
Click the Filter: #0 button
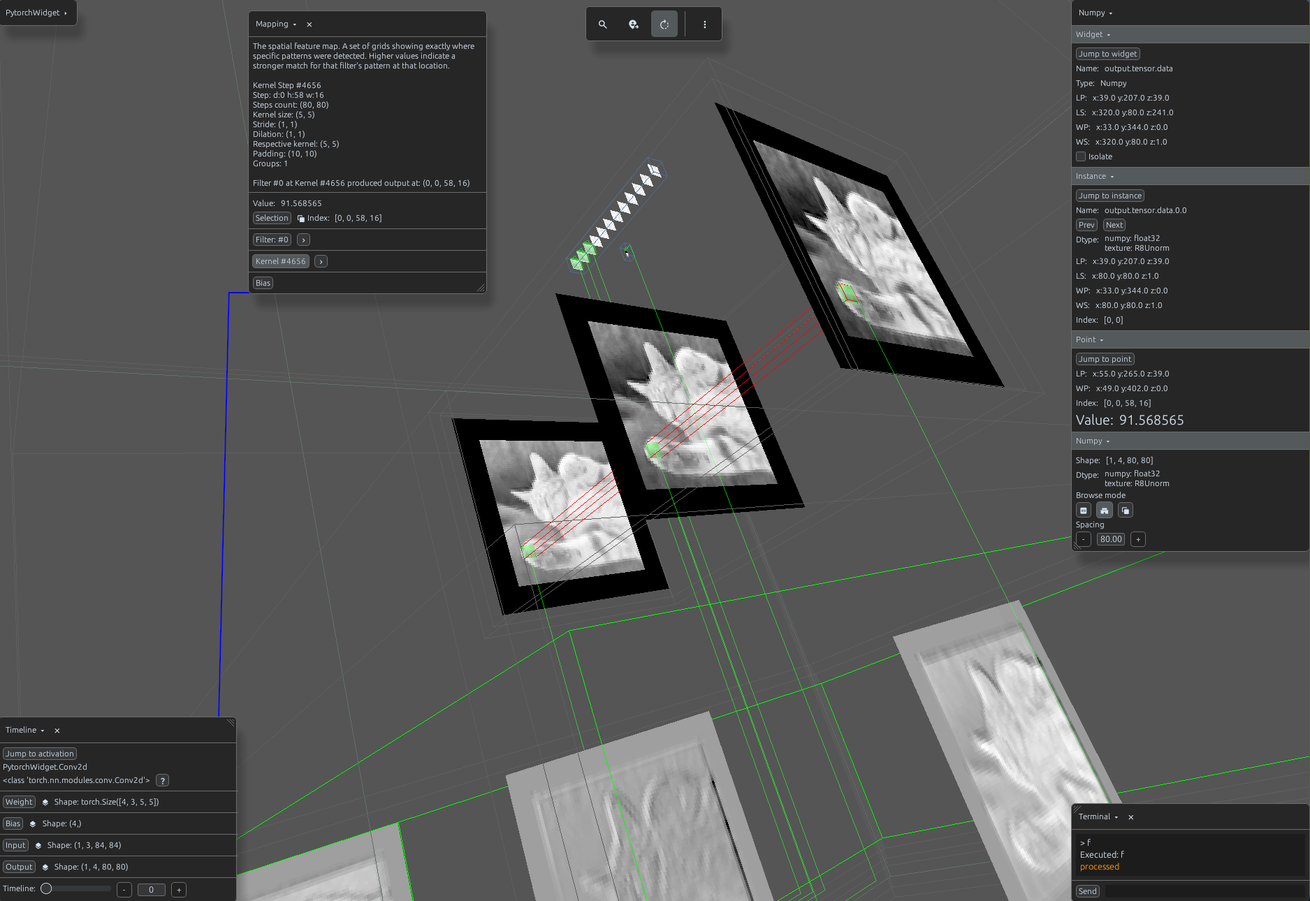(x=272, y=240)
